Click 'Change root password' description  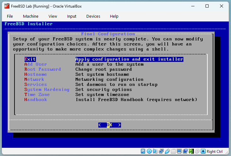(x=104, y=69)
